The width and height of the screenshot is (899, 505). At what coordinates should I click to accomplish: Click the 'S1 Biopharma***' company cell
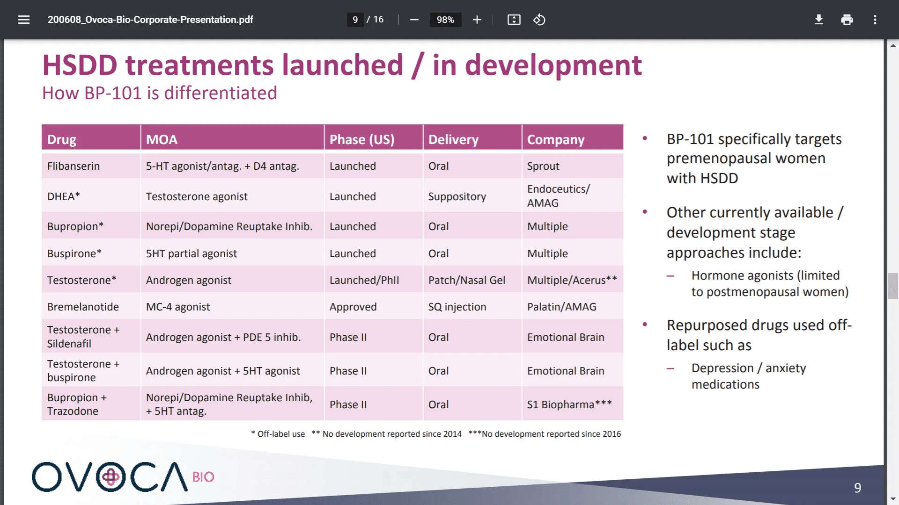573,404
